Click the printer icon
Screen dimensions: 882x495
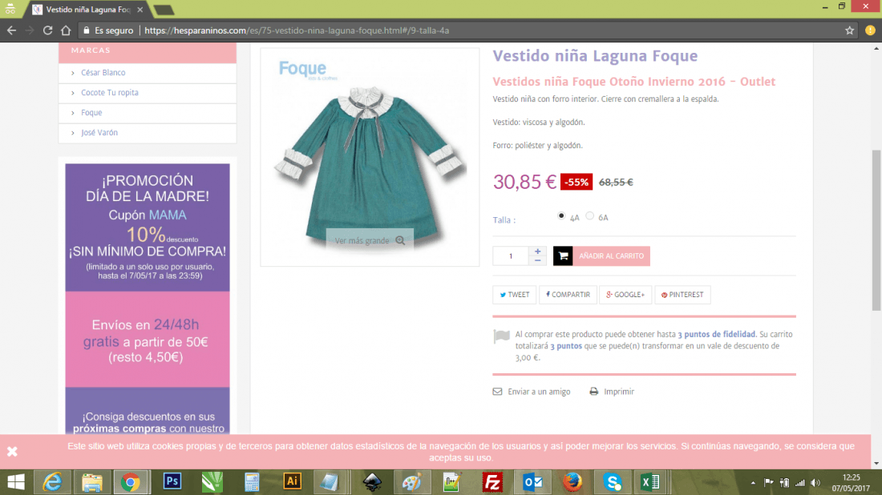tap(593, 392)
